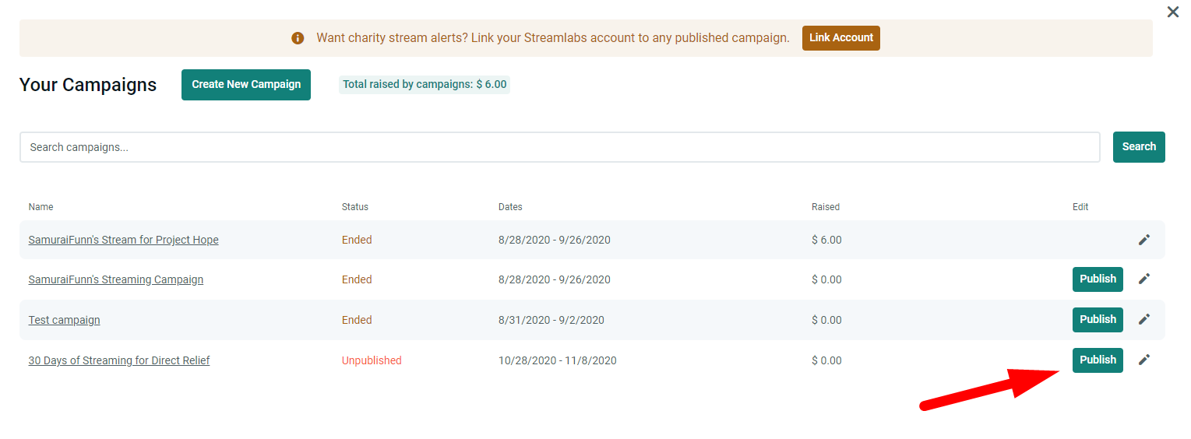The width and height of the screenshot is (1191, 439).
Task: Click the Total raised by campaigns badge
Action: click(425, 85)
